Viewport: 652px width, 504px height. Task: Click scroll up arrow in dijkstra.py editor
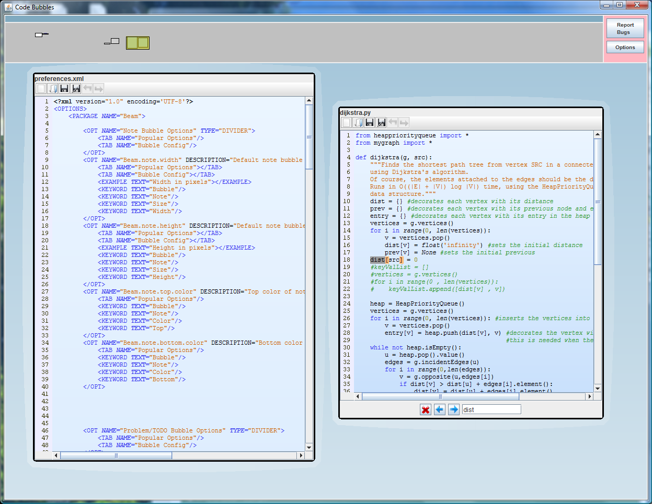pyautogui.click(x=598, y=135)
